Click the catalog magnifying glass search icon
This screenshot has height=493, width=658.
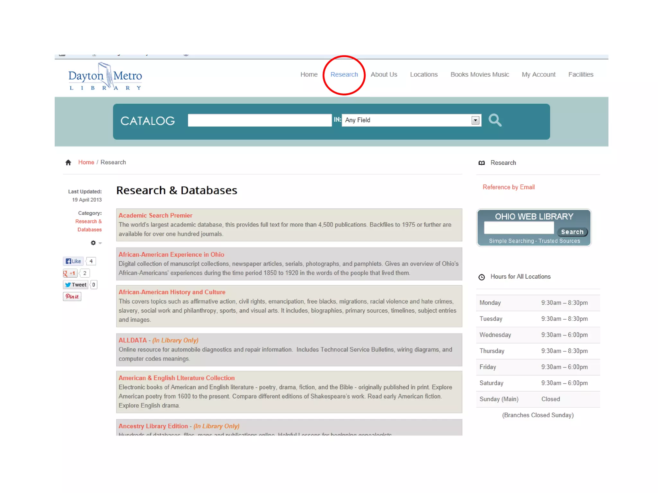(495, 120)
